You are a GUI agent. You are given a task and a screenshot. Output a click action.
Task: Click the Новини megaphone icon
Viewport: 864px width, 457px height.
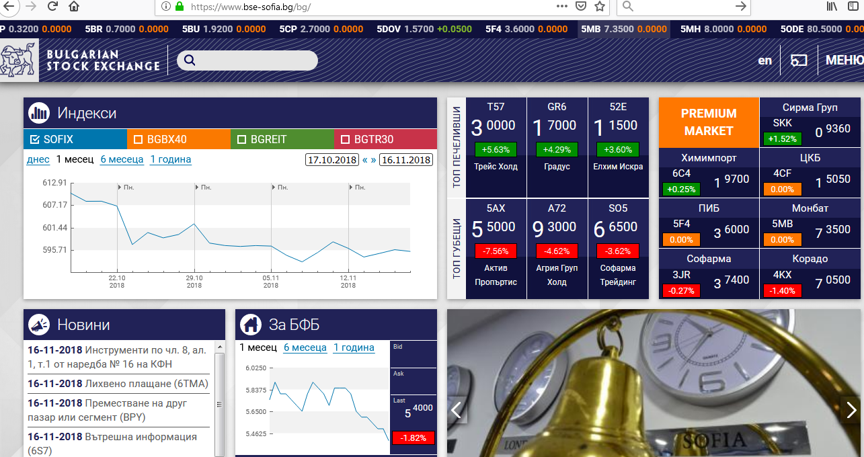pos(39,325)
